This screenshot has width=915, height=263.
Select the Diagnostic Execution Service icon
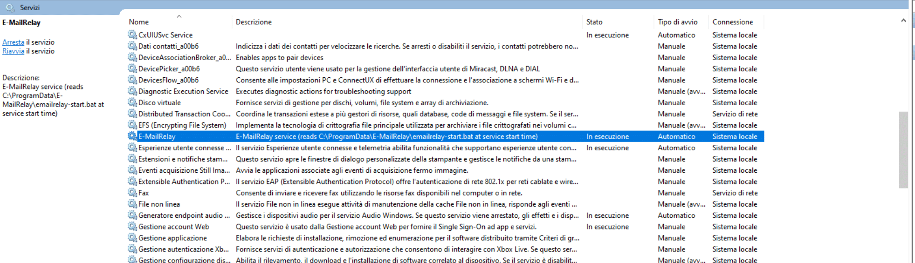(132, 91)
